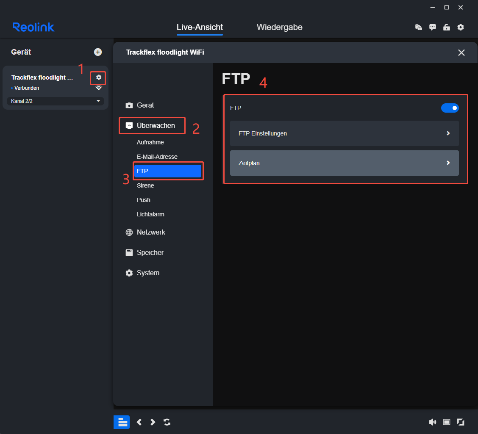Click the camera icon beside Gerät
Screen dimensions: 478x434
click(129, 105)
